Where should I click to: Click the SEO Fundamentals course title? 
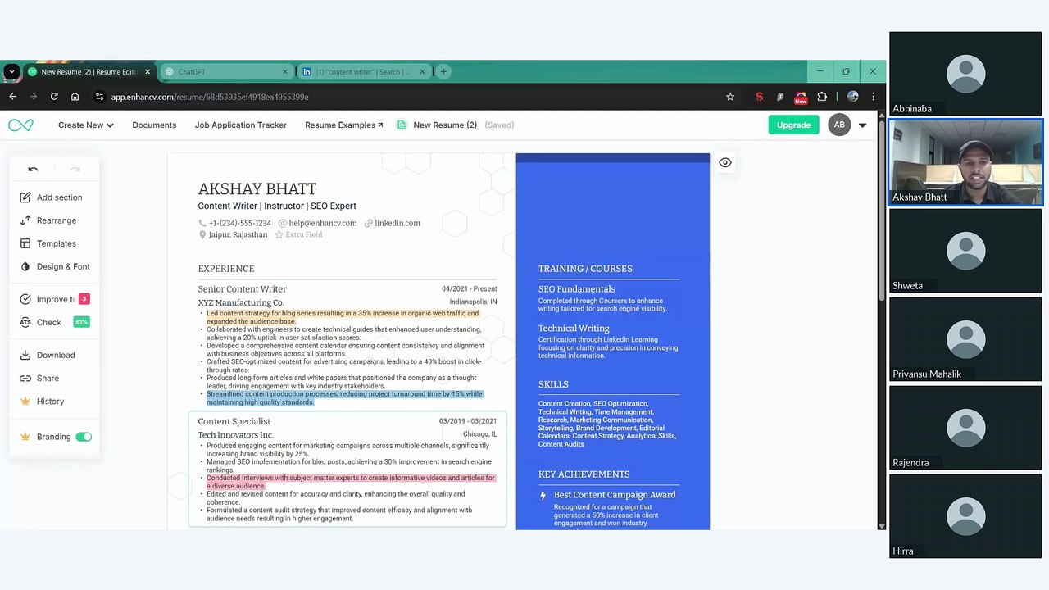pyautogui.click(x=576, y=289)
